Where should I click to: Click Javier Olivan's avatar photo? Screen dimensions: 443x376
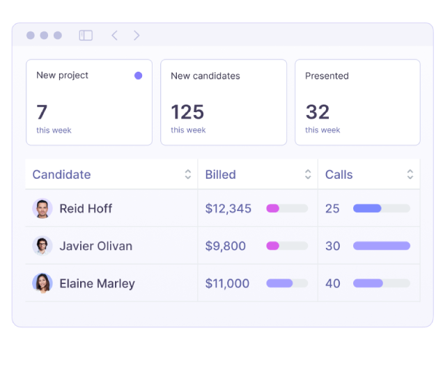click(x=42, y=246)
